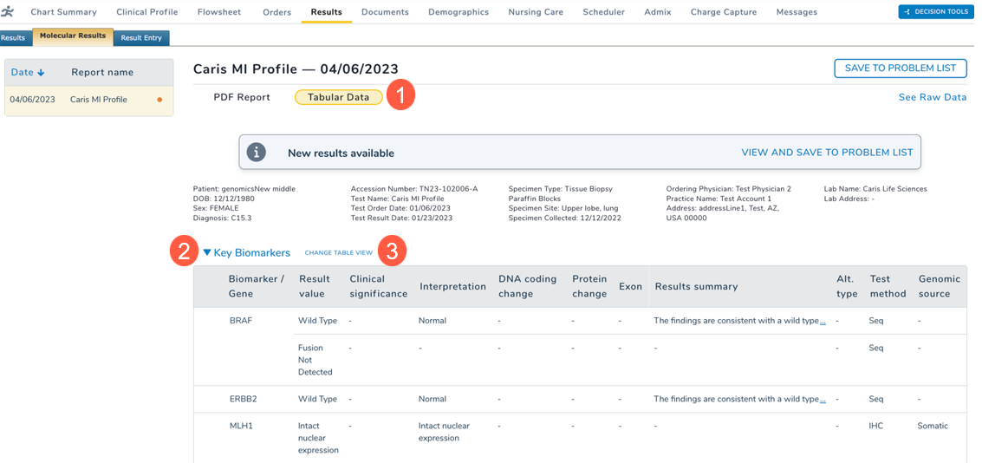The width and height of the screenshot is (982, 463).
Task: Switch to PDF Report view
Action: pyautogui.click(x=242, y=97)
